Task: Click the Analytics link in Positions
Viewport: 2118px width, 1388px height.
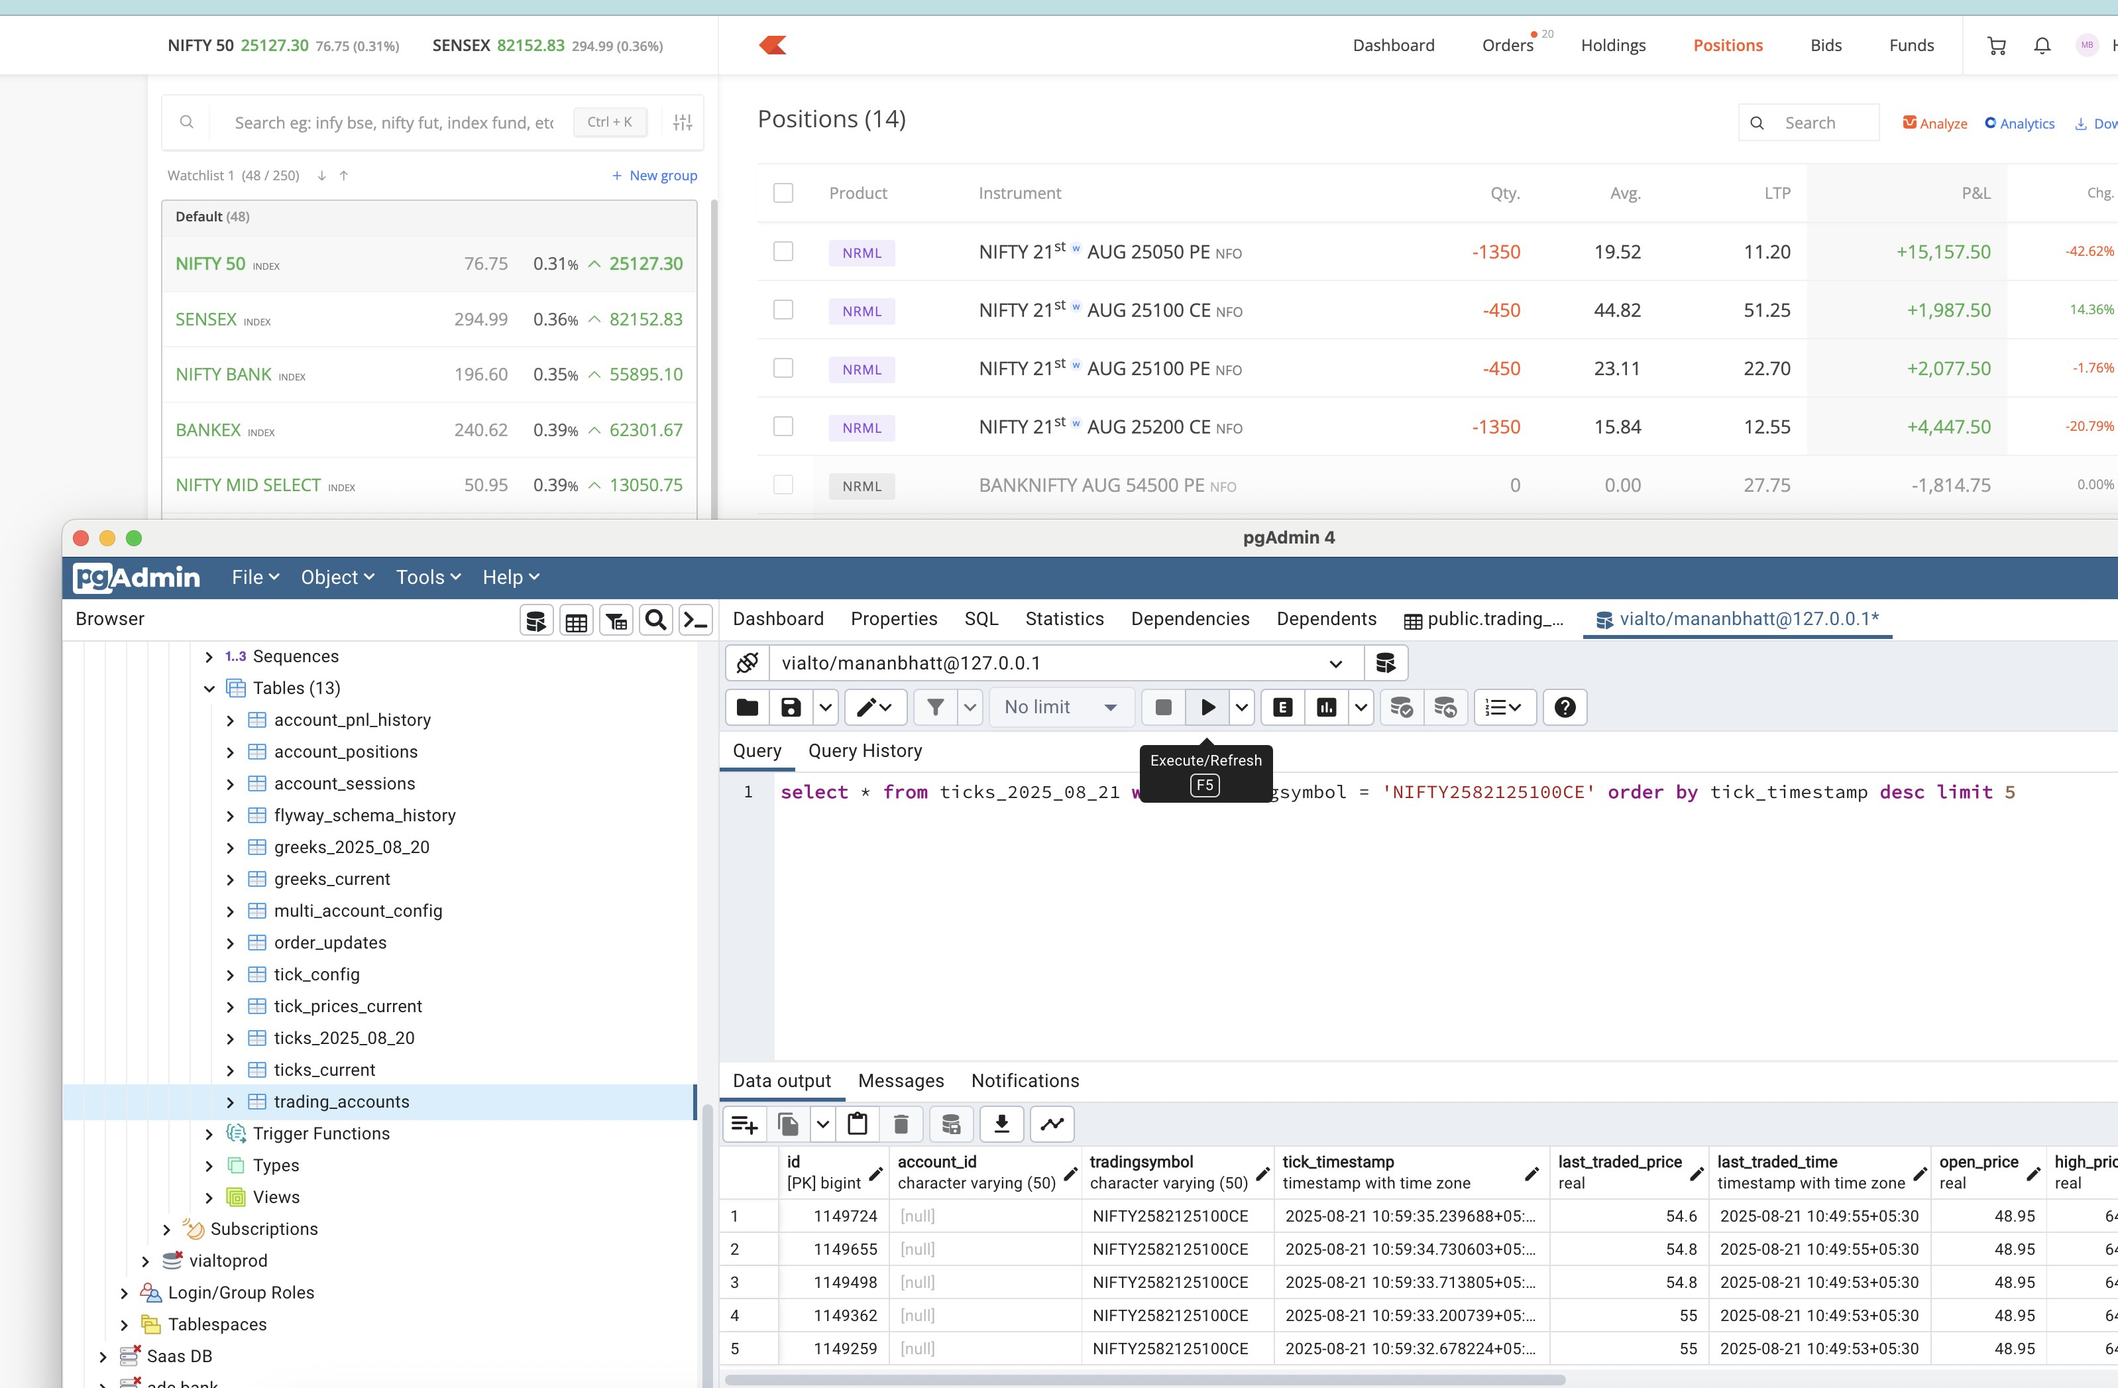Action: pos(2019,123)
